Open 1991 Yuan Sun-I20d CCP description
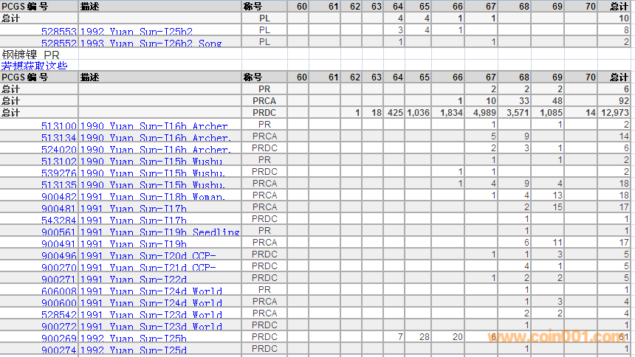 click(x=148, y=256)
